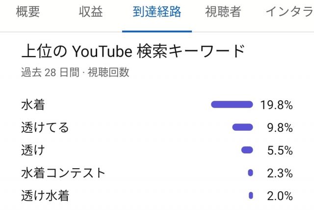
Task: Open the 水着コンテスト keyword entry
Action: 63,173
